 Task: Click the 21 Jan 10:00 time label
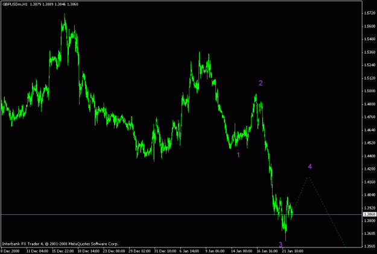[293, 251]
